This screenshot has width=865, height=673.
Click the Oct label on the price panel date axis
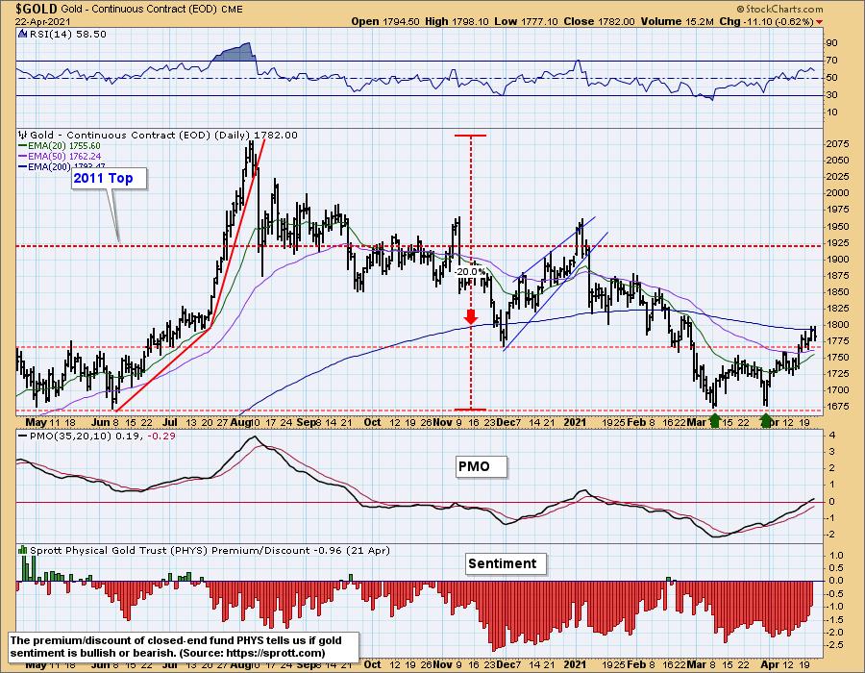click(x=372, y=422)
